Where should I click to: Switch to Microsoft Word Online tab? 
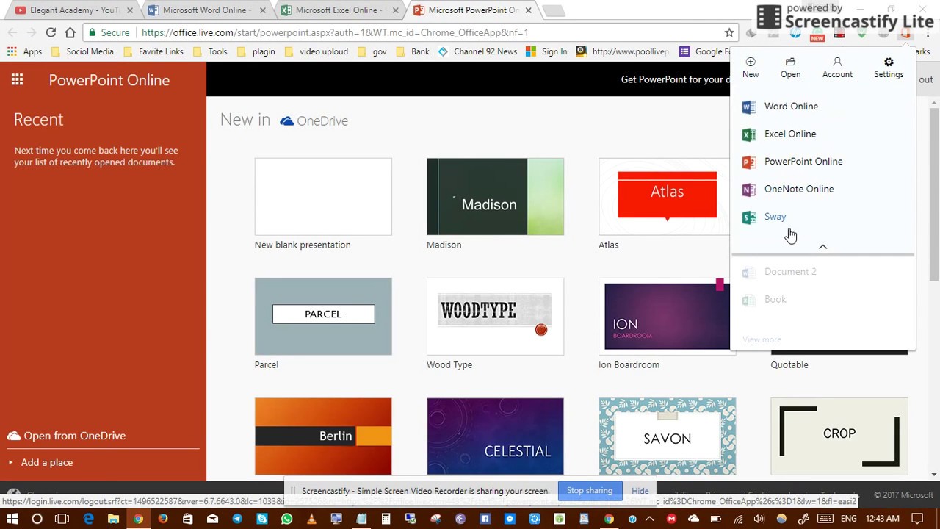204,10
